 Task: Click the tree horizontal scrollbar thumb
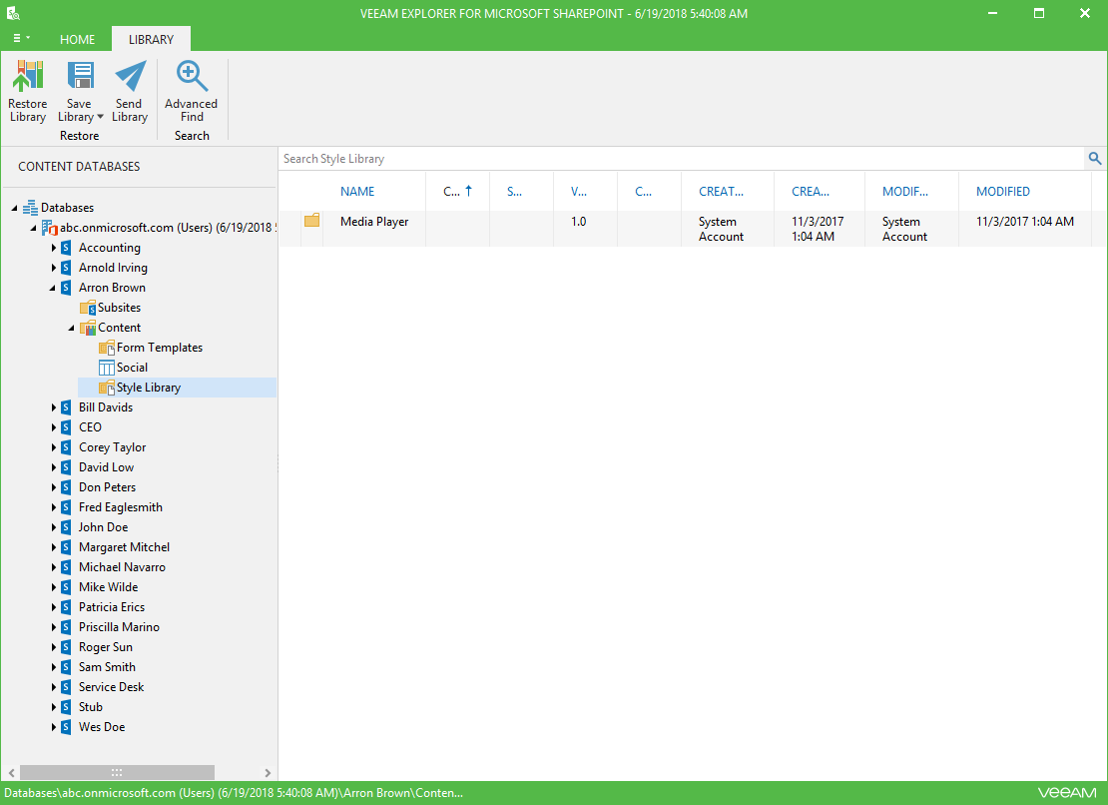(x=117, y=772)
